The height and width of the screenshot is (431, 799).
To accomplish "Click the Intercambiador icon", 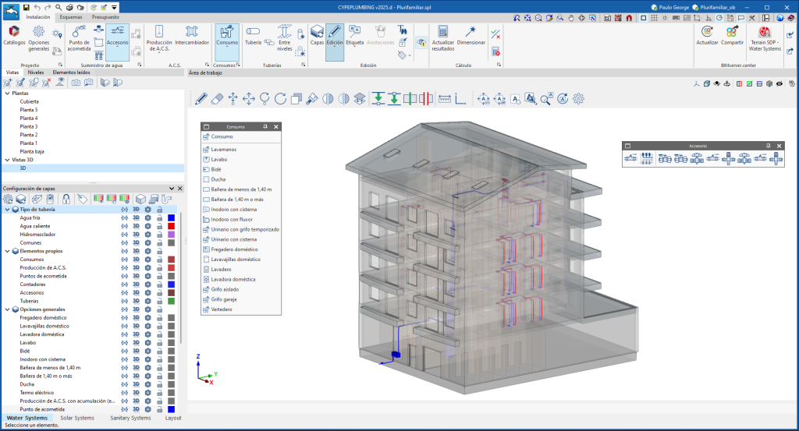I will pyautogui.click(x=191, y=33).
